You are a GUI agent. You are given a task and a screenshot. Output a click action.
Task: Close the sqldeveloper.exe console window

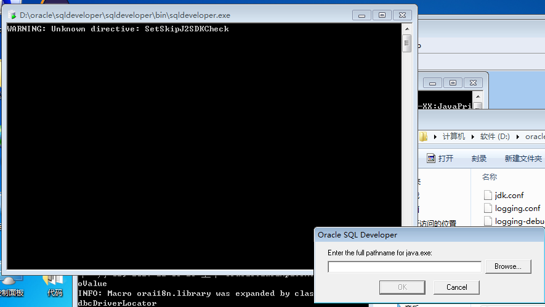pos(402,15)
